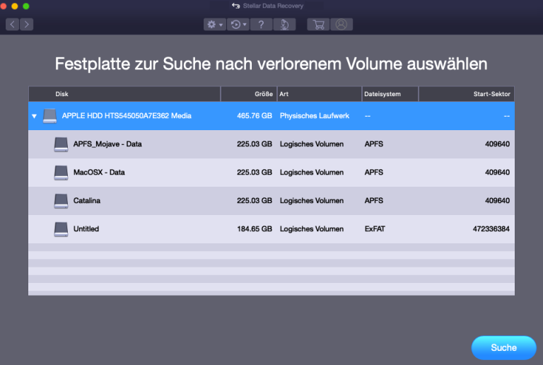Viewport: 543px width, 365px height.
Task: Select the APFS_Mojave - Data volume
Action: click(x=271, y=144)
